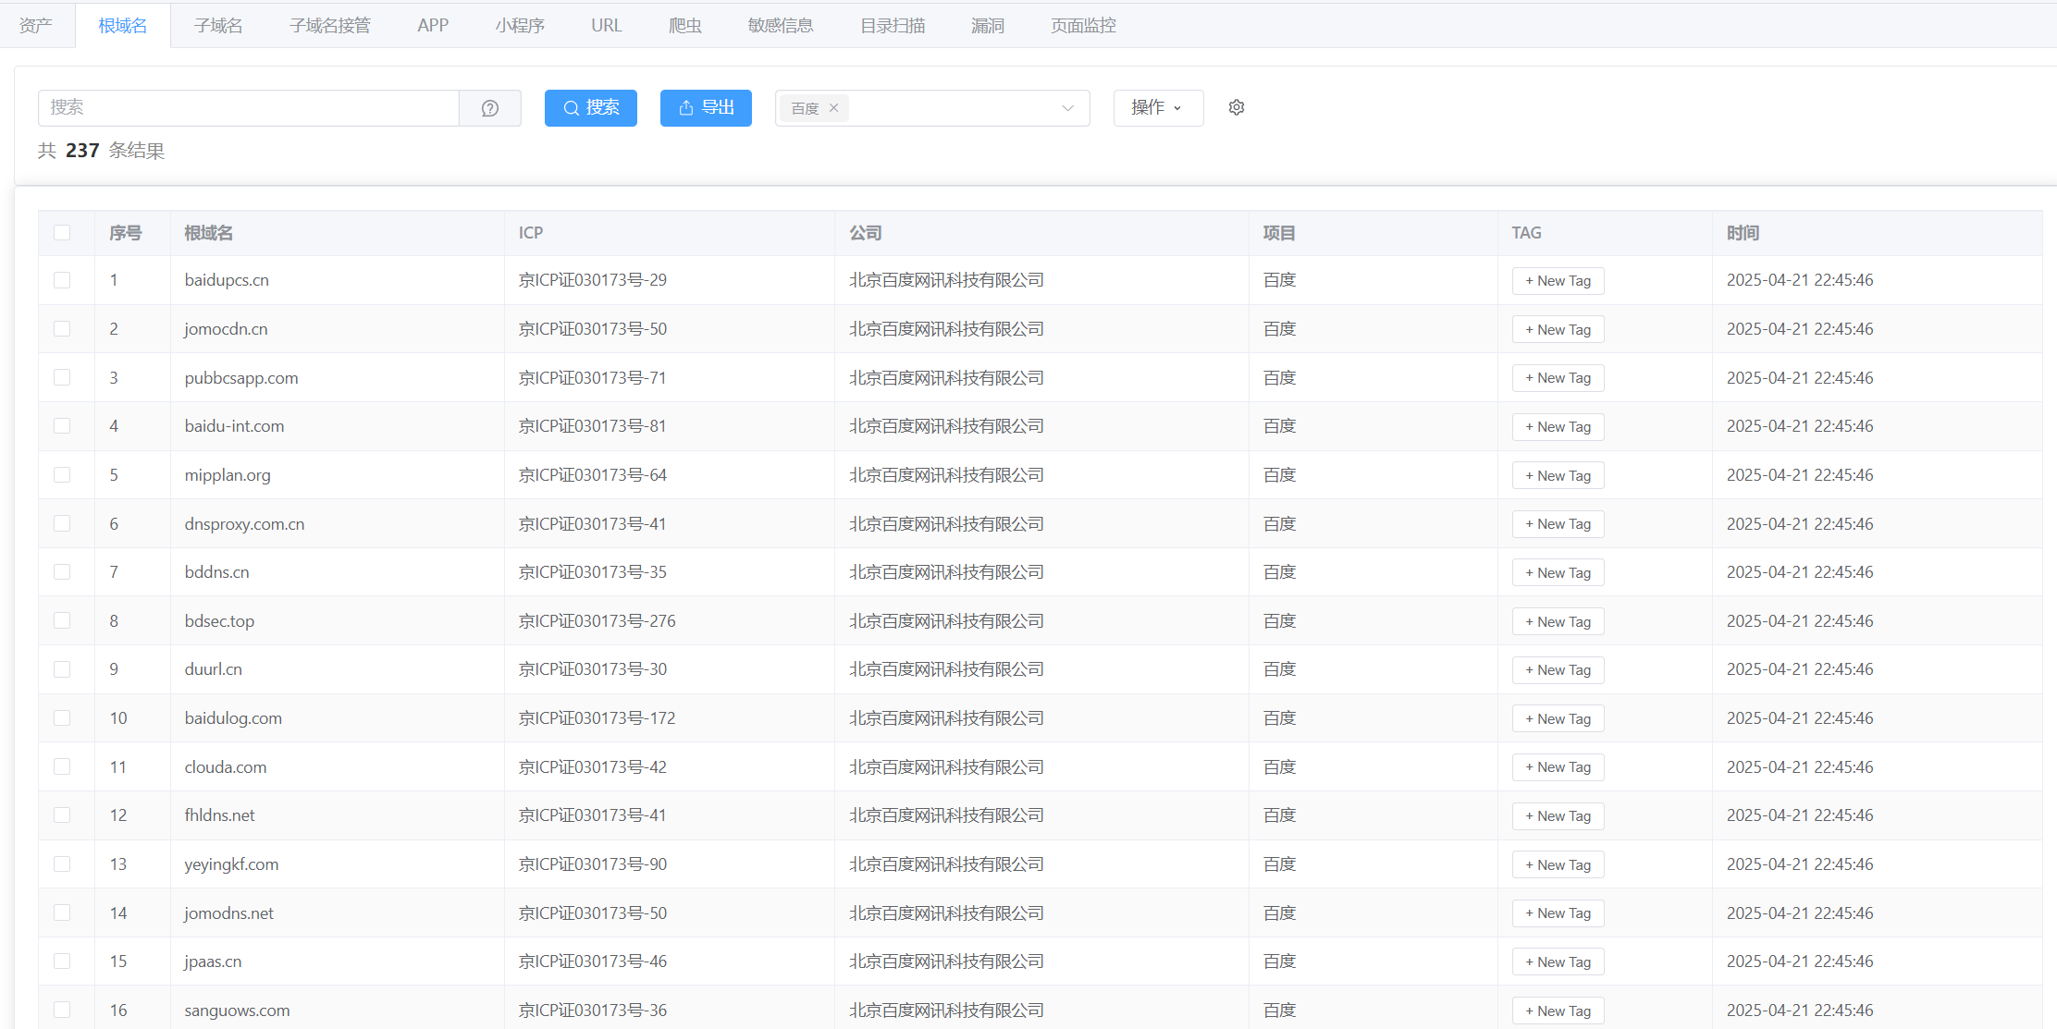Click ICP value 京ICP证030173号-276
The image size is (2057, 1029).
click(x=597, y=620)
